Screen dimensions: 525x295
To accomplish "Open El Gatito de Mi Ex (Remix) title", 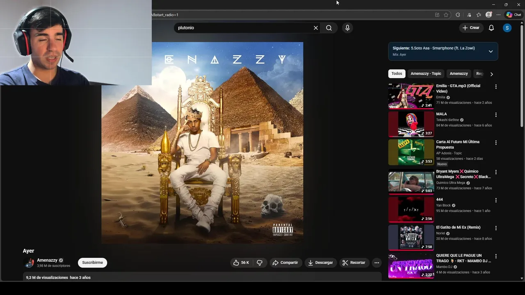I will 458,227.
